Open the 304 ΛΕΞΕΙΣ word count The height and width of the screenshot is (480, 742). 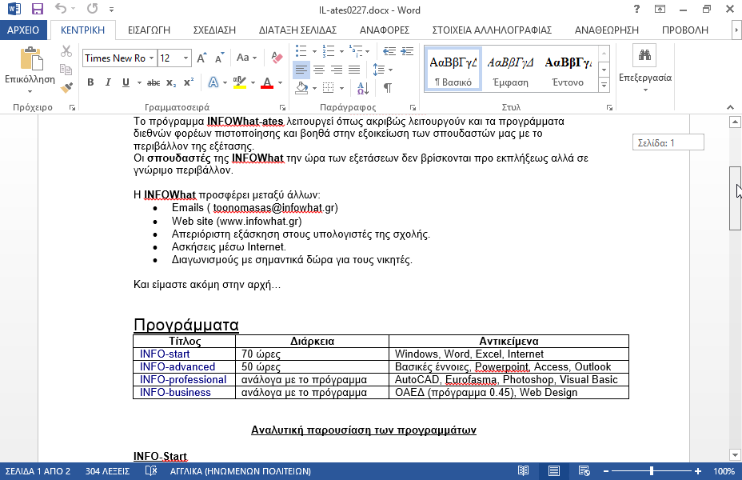[x=107, y=471]
